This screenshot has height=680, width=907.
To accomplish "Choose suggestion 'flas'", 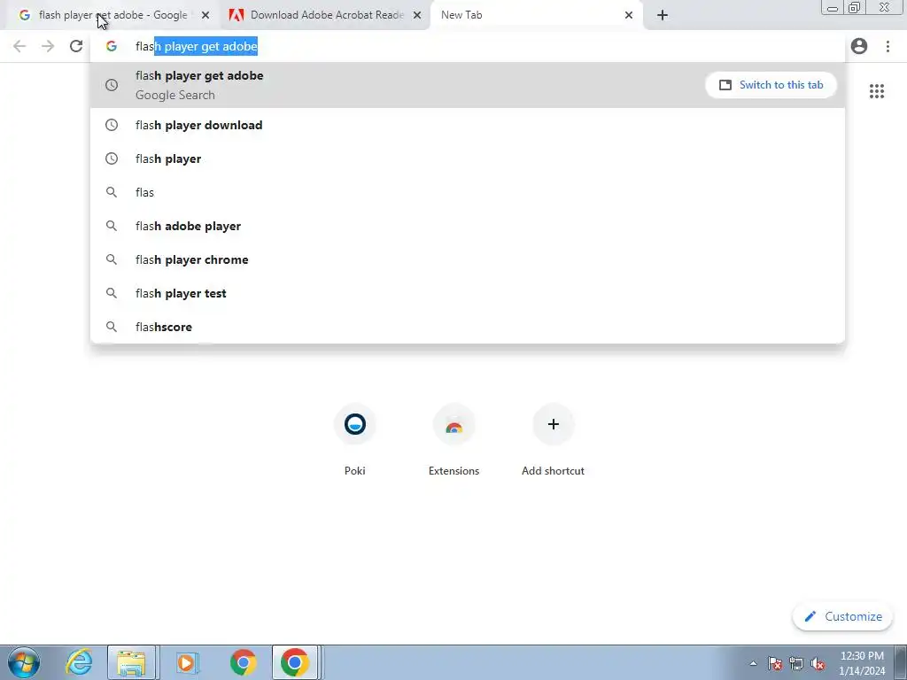I will 468,192.
